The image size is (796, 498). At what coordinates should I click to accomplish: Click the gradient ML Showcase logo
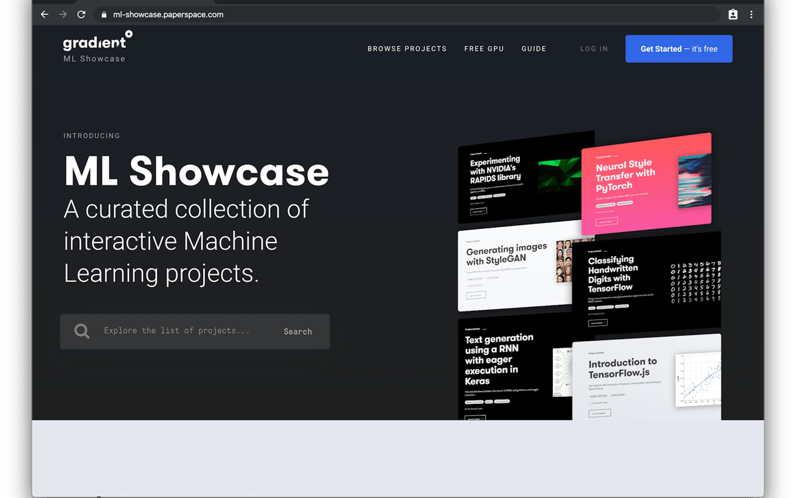(x=97, y=46)
